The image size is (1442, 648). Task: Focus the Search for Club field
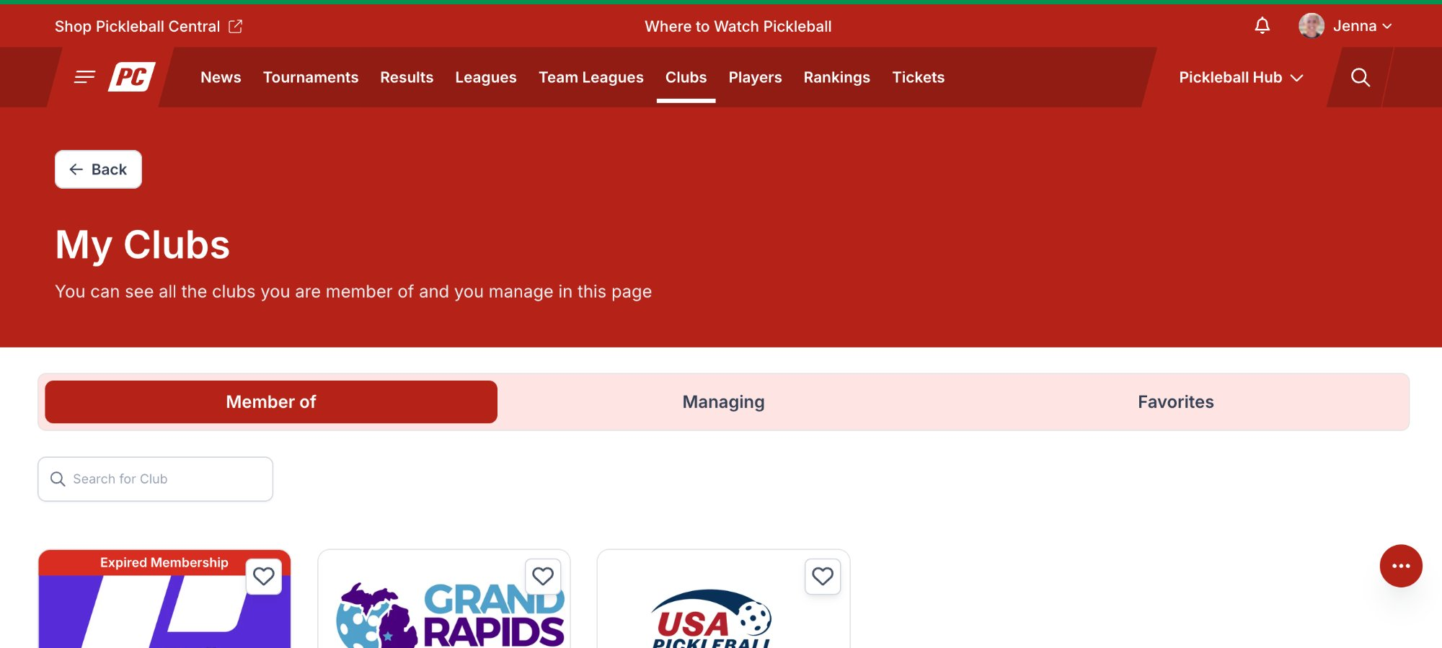[155, 479]
